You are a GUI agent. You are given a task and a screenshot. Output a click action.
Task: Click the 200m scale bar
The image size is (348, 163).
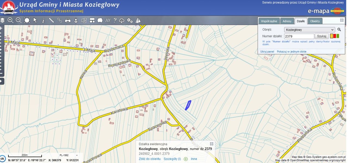(25, 156)
